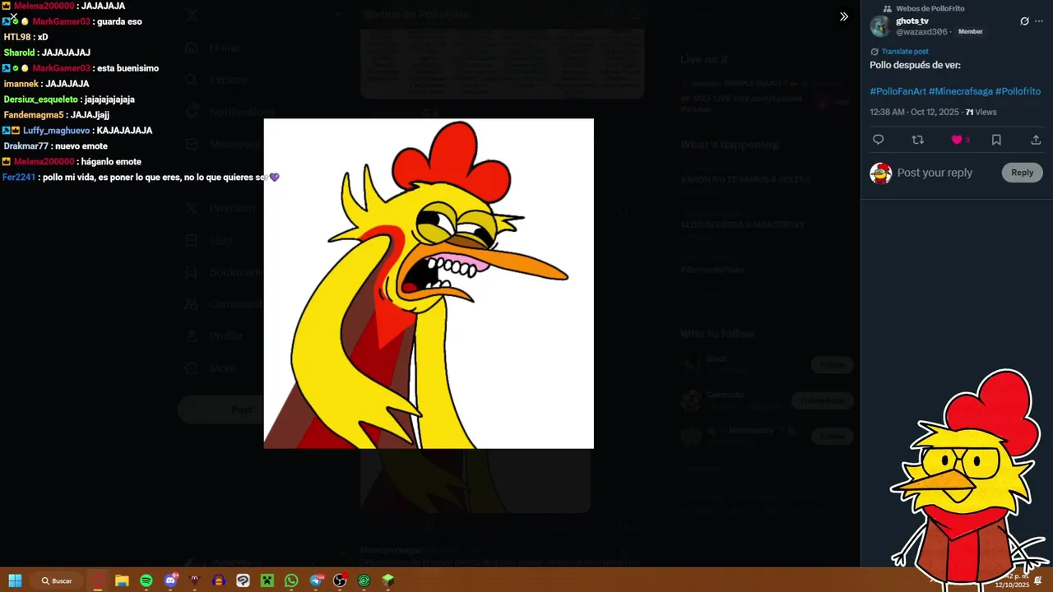Open Discord from the taskbar
Image resolution: width=1053 pixels, height=592 pixels.
170,580
